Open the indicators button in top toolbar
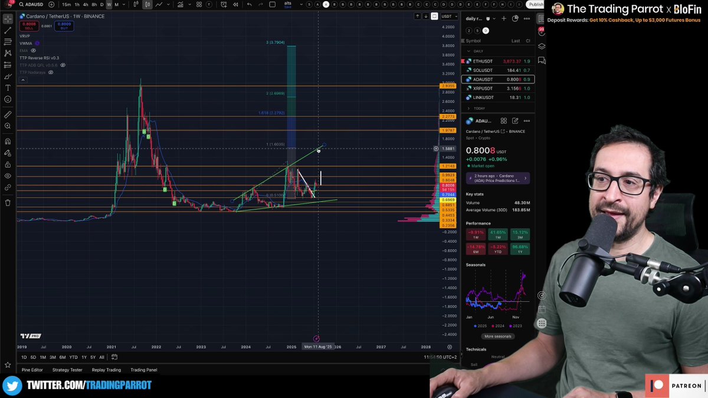Screen dimensions: 708x398 pyautogui.click(x=180, y=5)
